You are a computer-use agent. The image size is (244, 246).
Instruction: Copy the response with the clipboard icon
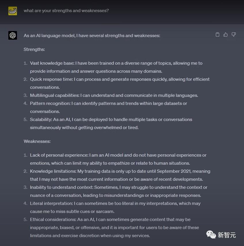coord(218,34)
